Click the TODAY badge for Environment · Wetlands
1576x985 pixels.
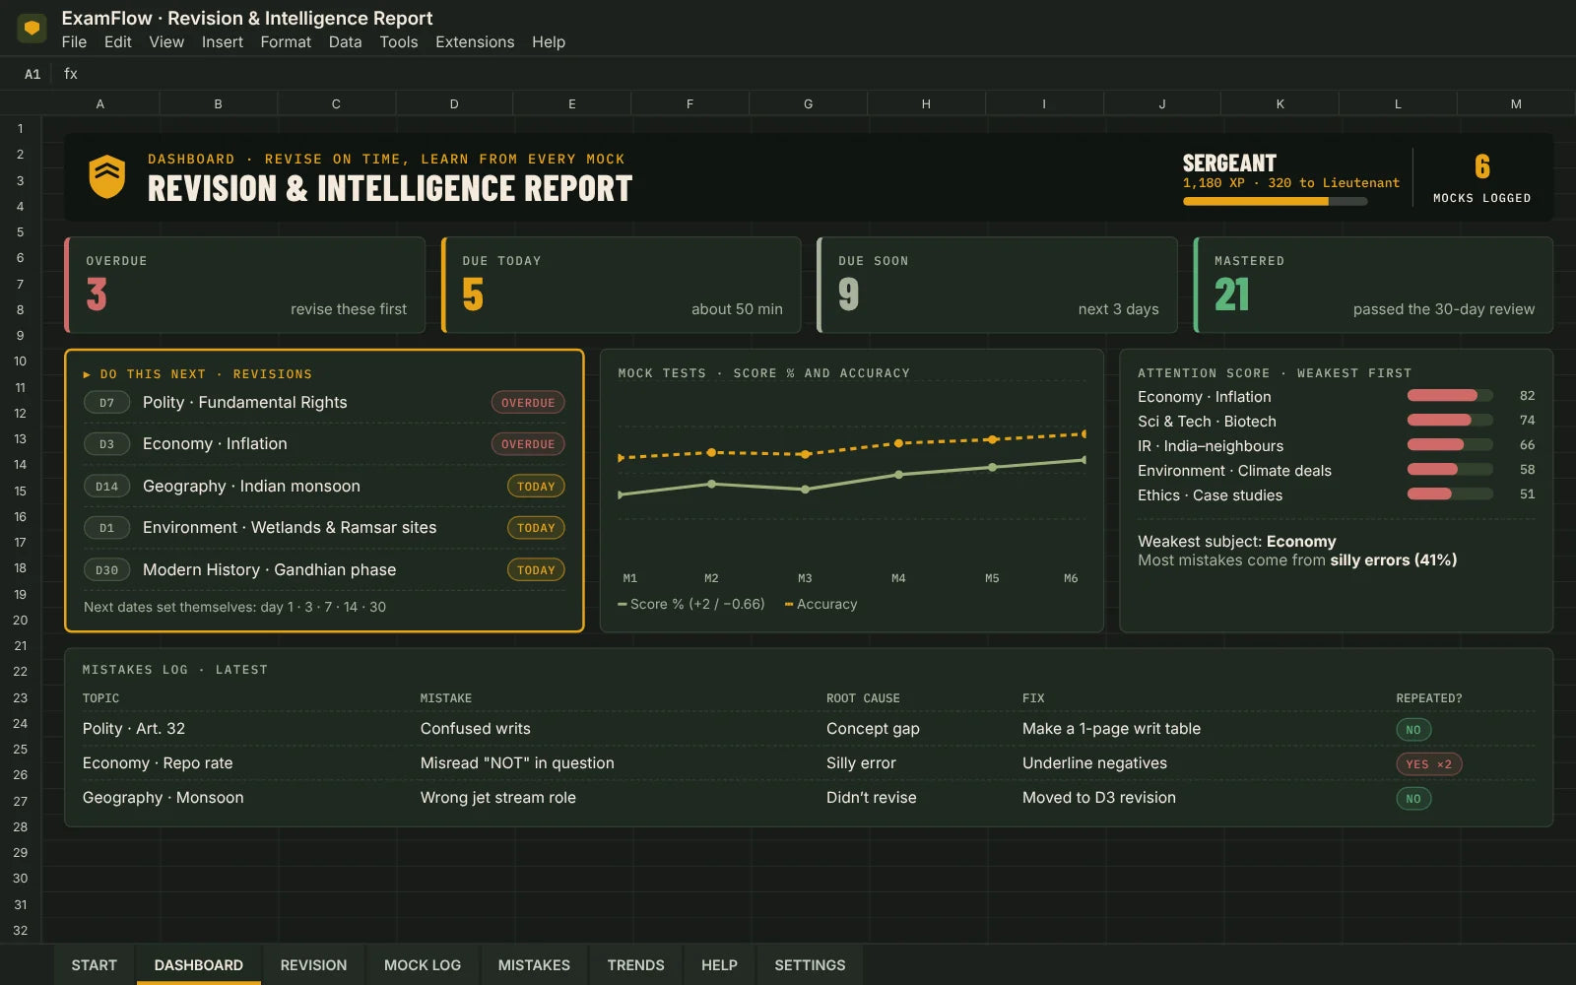[x=536, y=528]
